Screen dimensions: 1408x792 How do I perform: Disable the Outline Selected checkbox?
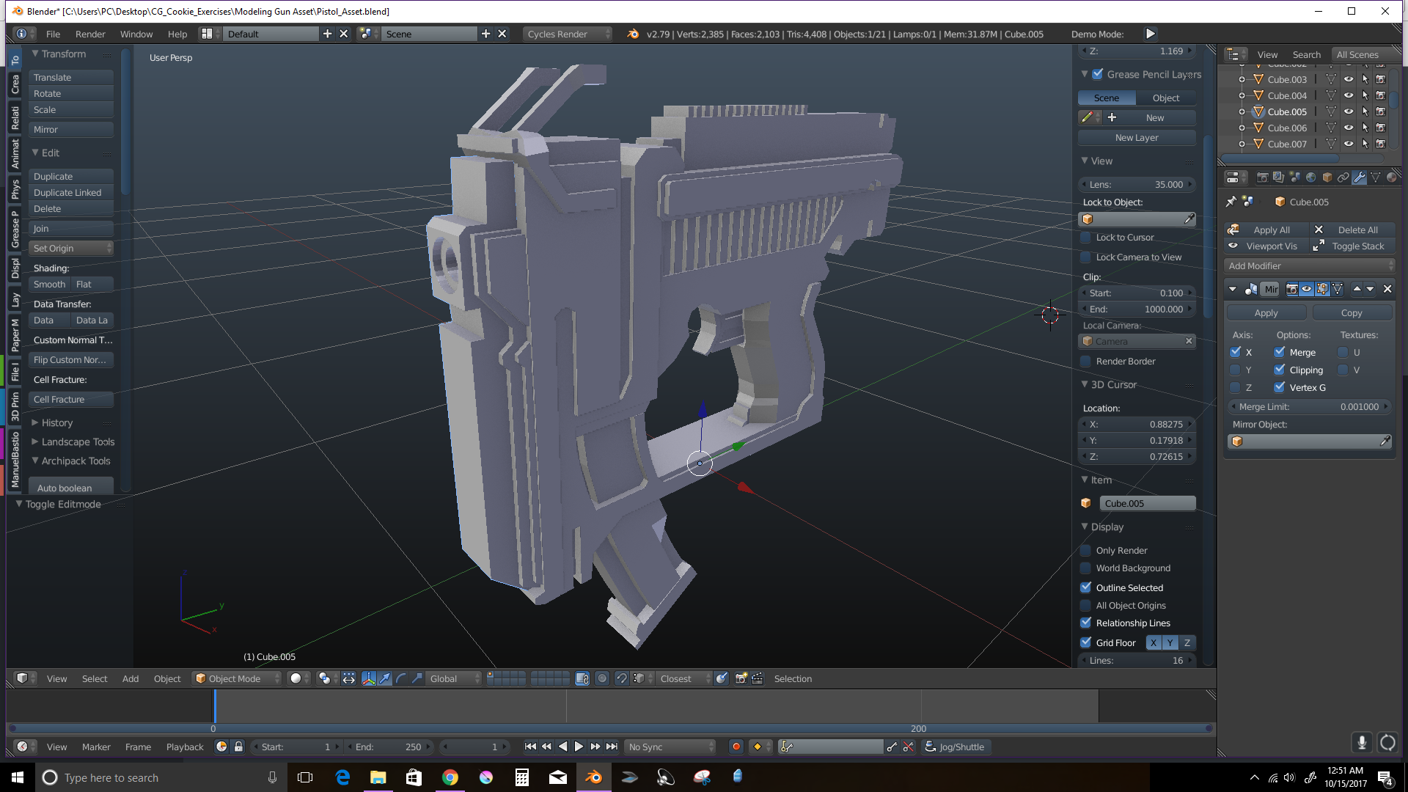pos(1086,587)
